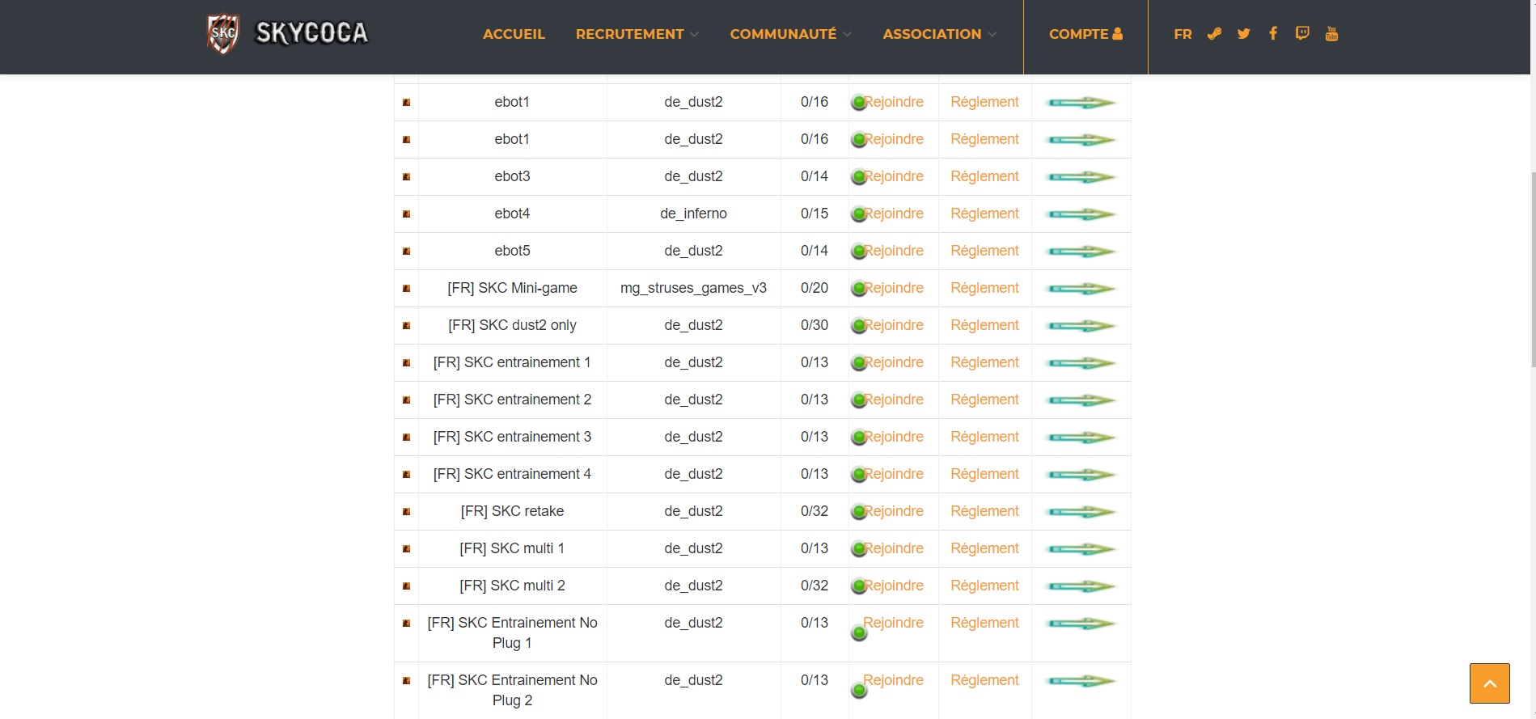Image resolution: width=1536 pixels, height=719 pixels.
Task: Open the Steam icon link in header
Action: coord(1214,34)
